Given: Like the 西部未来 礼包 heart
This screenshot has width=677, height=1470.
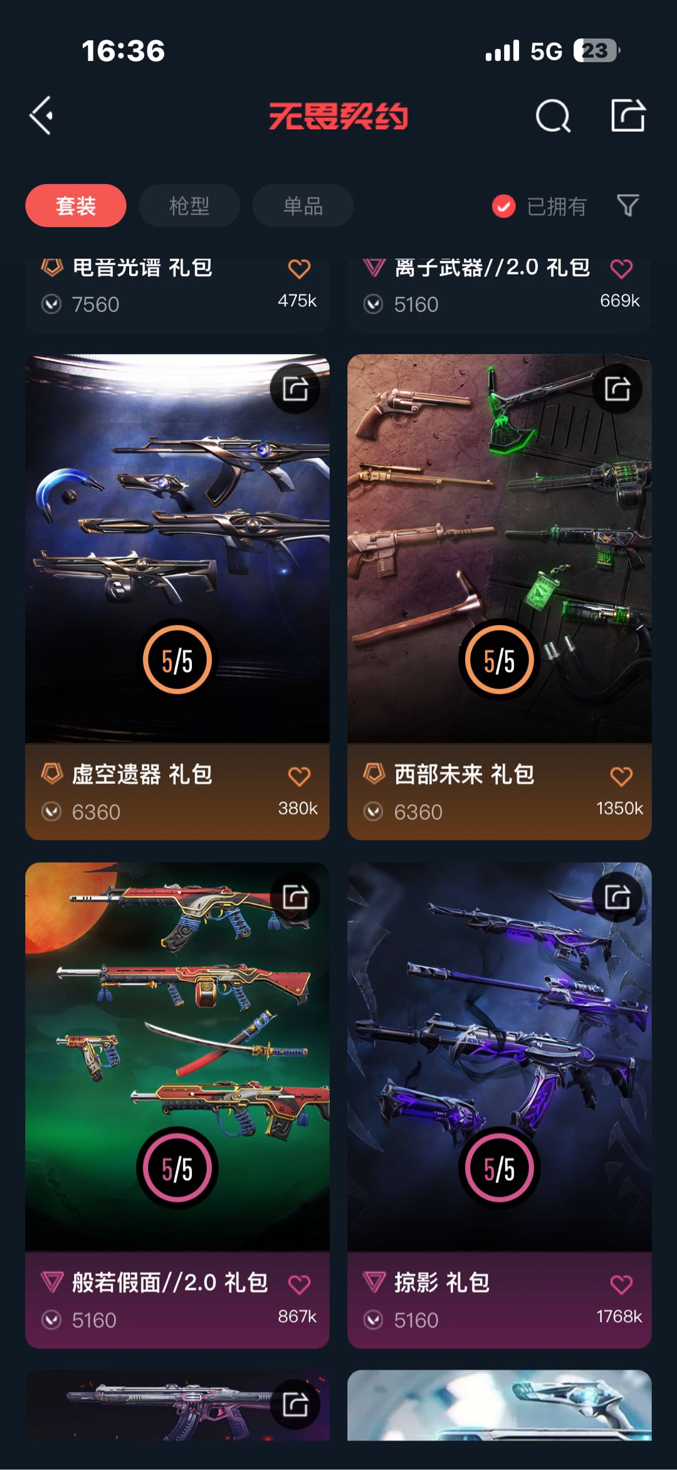Looking at the screenshot, I should coord(621,776).
